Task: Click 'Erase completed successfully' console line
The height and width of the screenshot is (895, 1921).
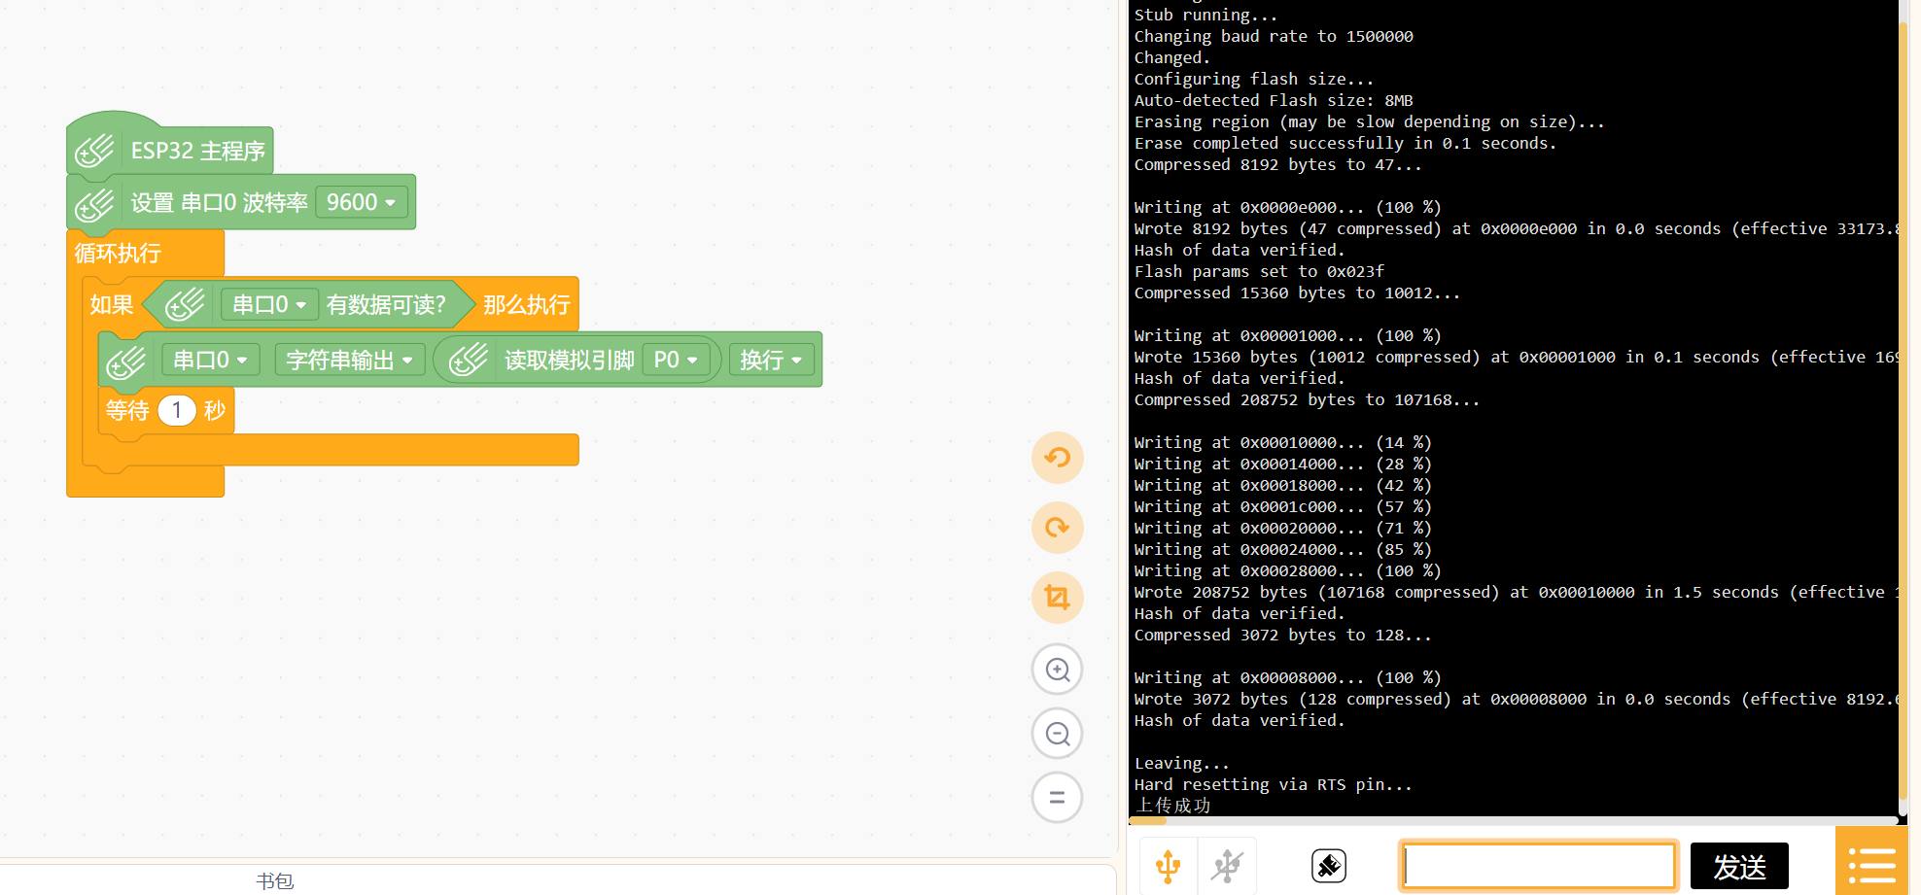Action: 1345,143
